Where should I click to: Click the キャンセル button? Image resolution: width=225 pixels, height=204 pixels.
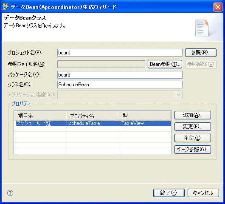click(203, 193)
